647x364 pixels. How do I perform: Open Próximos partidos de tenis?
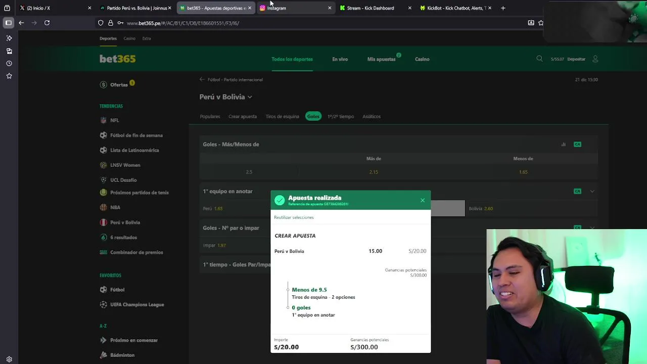coord(140,193)
